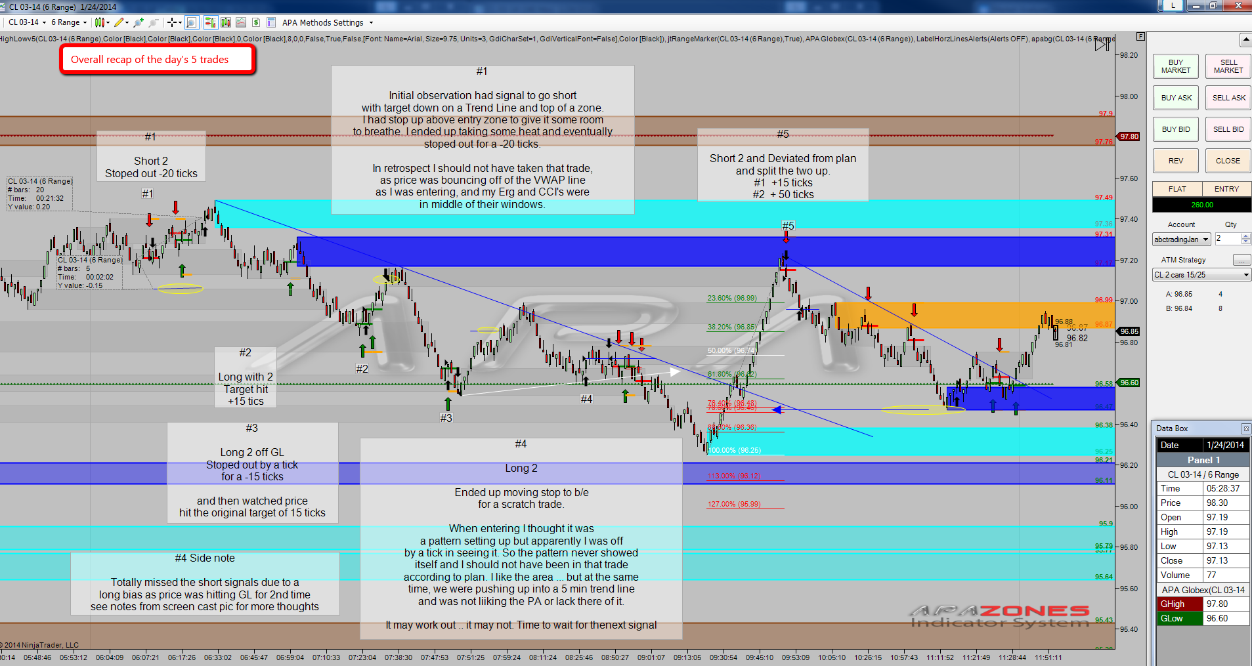This screenshot has width=1252, height=666.
Task: Click the REV reverse position button
Action: pos(1176,161)
